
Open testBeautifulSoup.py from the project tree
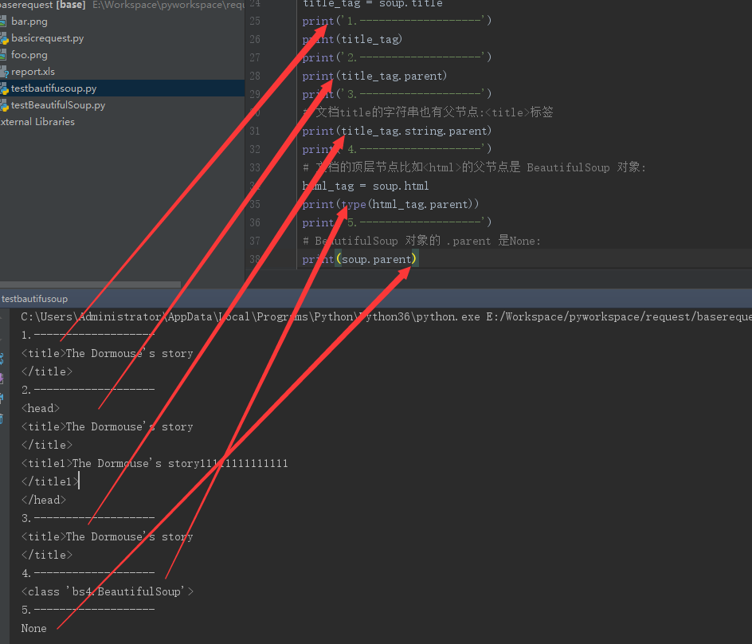pyautogui.click(x=60, y=104)
